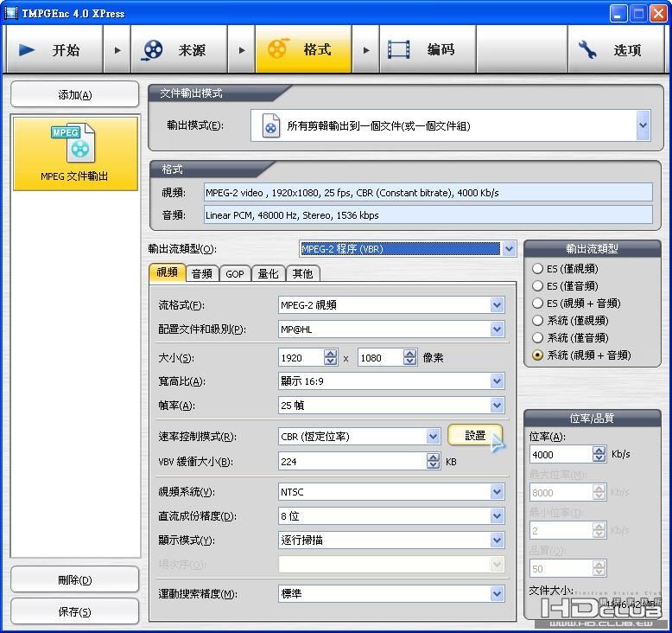Adjust the height 1080 spinner arrows
Screen dimensions: 672x633
[x=410, y=357]
